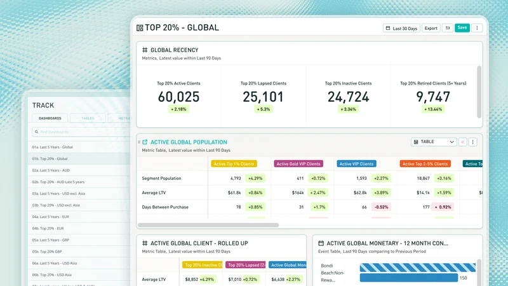Open the Last 30 Days date range picker
The width and height of the screenshot is (508, 286).
(401, 28)
